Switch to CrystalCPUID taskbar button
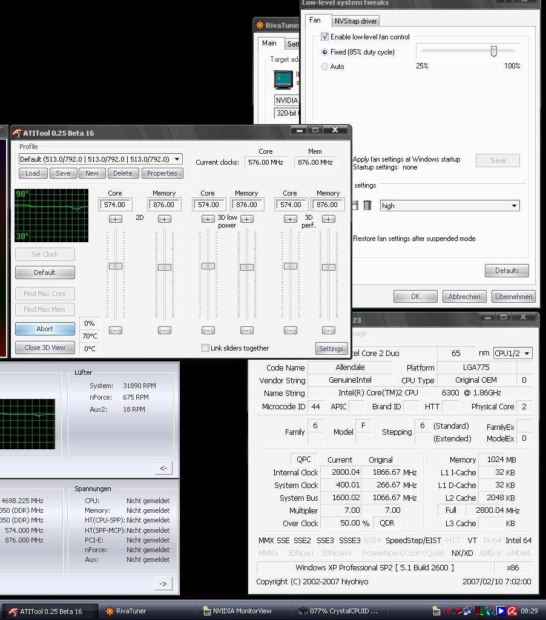546x620 pixels. [x=339, y=611]
